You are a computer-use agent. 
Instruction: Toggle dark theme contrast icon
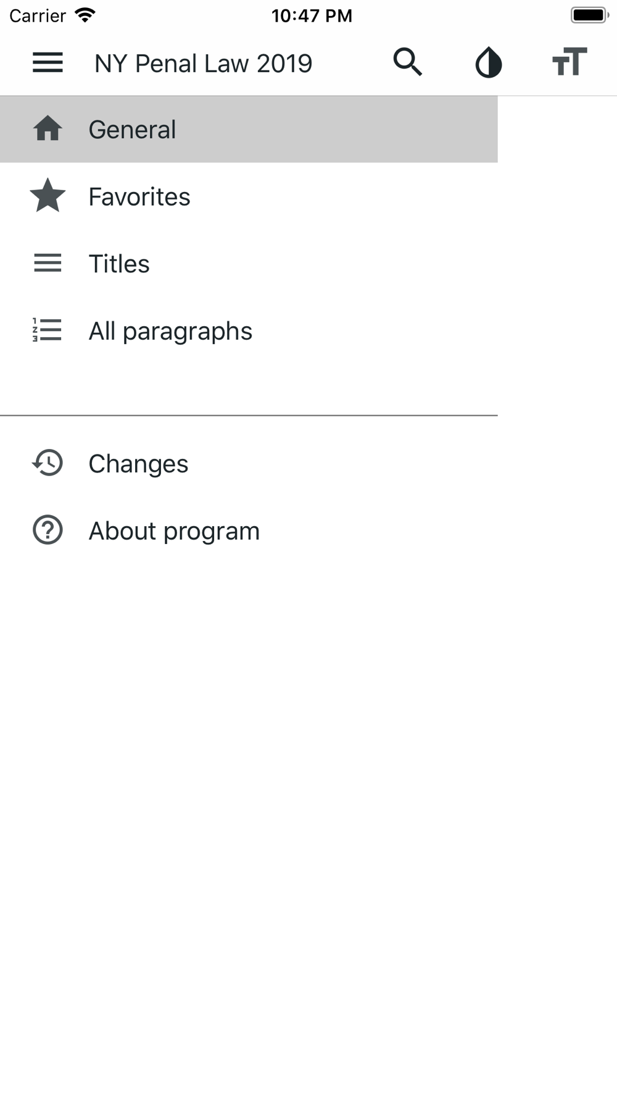pyautogui.click(x=488, y=62)
